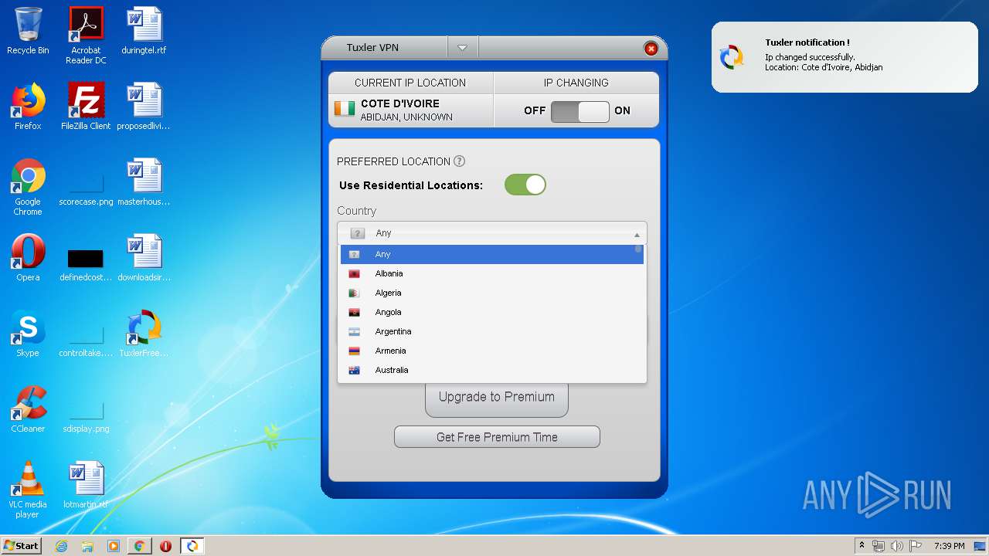Image resolution: width=989 pixels, height=556 pixels.
Task: Click Get Free Premium Time button
Action: tap(497, 437)
